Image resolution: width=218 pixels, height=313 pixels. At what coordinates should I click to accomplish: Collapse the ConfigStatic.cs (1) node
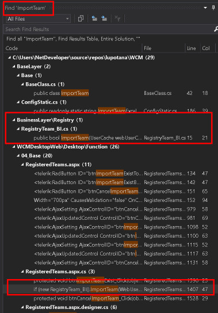click(18, 102)
